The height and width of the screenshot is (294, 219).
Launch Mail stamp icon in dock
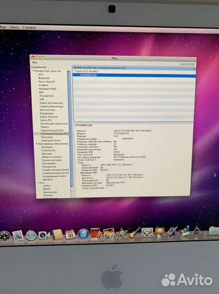pos(18,236)
